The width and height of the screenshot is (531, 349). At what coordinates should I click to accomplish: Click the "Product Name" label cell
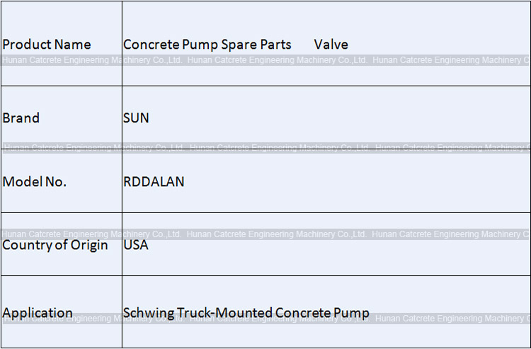click(47, 45)
